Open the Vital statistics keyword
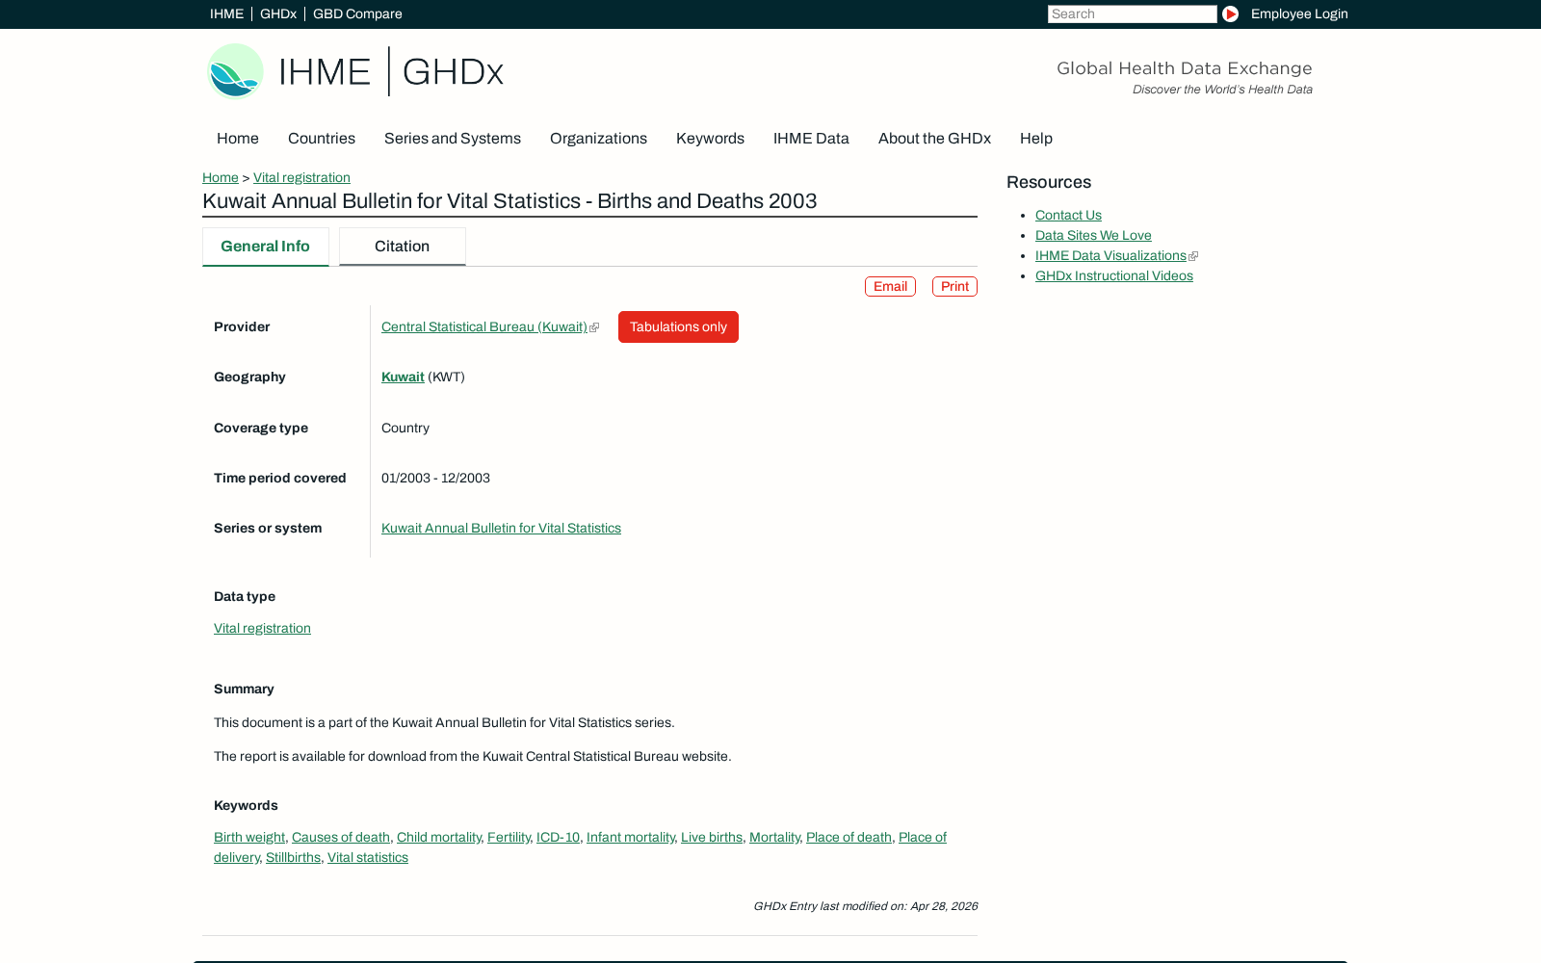1541x963 pixels. click(x=368, y=858)
